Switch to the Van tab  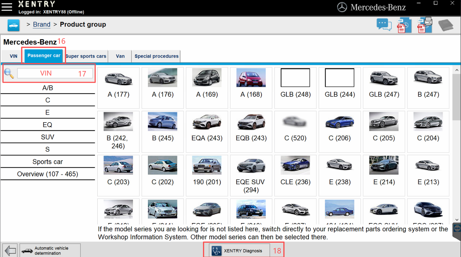point(120,56)
